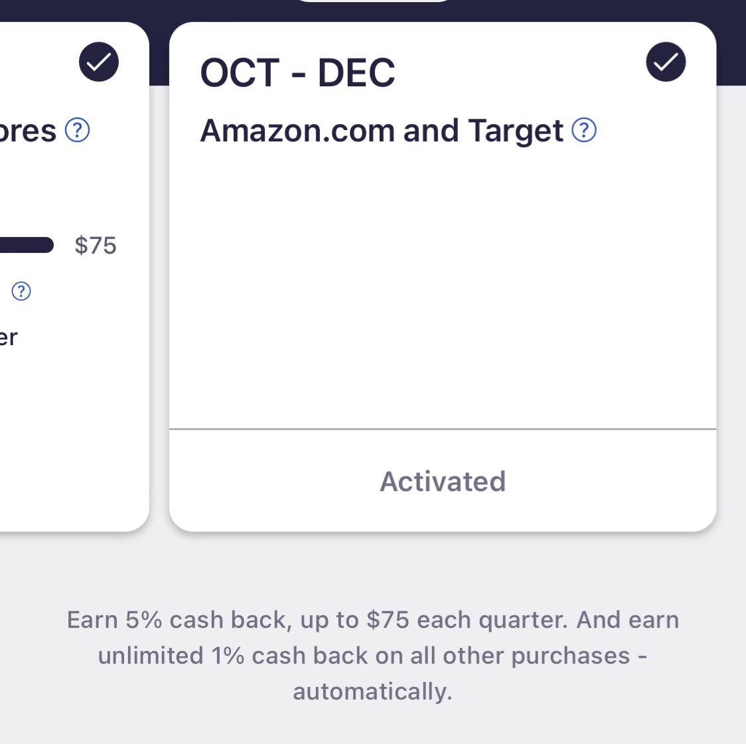Open help icon next to partial 'ores' title
The height and width of the screenshot is (744, 746).
pyautogui.click(x=78, y=130)
